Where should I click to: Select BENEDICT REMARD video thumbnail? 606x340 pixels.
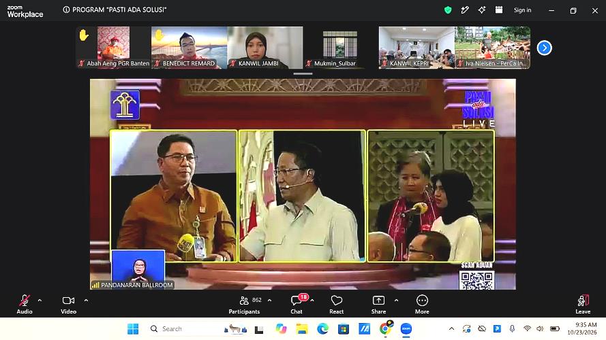tap(189, 48)
